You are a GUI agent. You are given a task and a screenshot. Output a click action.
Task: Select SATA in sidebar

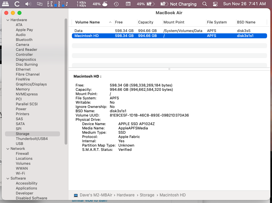(x=20, y=124)
